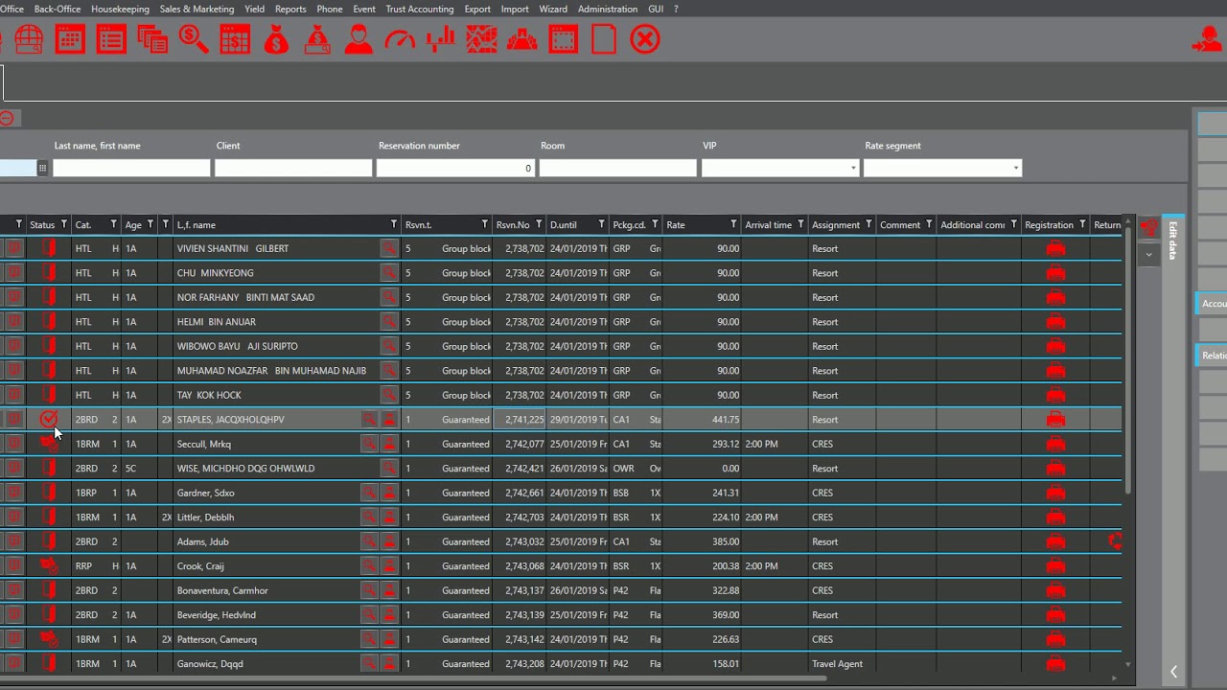Click the money bag toolbar icon
Viewport: 1227px width, 690px height.
(x=276, y=39)
